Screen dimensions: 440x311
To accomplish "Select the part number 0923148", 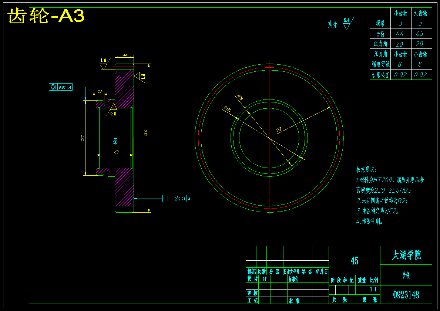I will tap(406, 294).
